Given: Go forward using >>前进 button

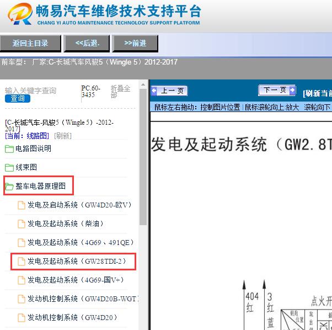Looking at the screenshot, I should (135, 44).
